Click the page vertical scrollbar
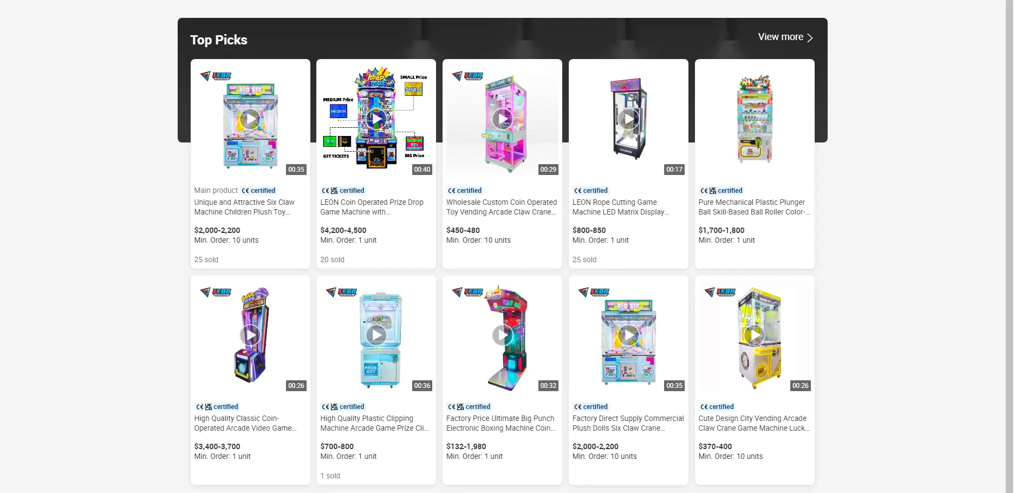 click(1010, 246)
